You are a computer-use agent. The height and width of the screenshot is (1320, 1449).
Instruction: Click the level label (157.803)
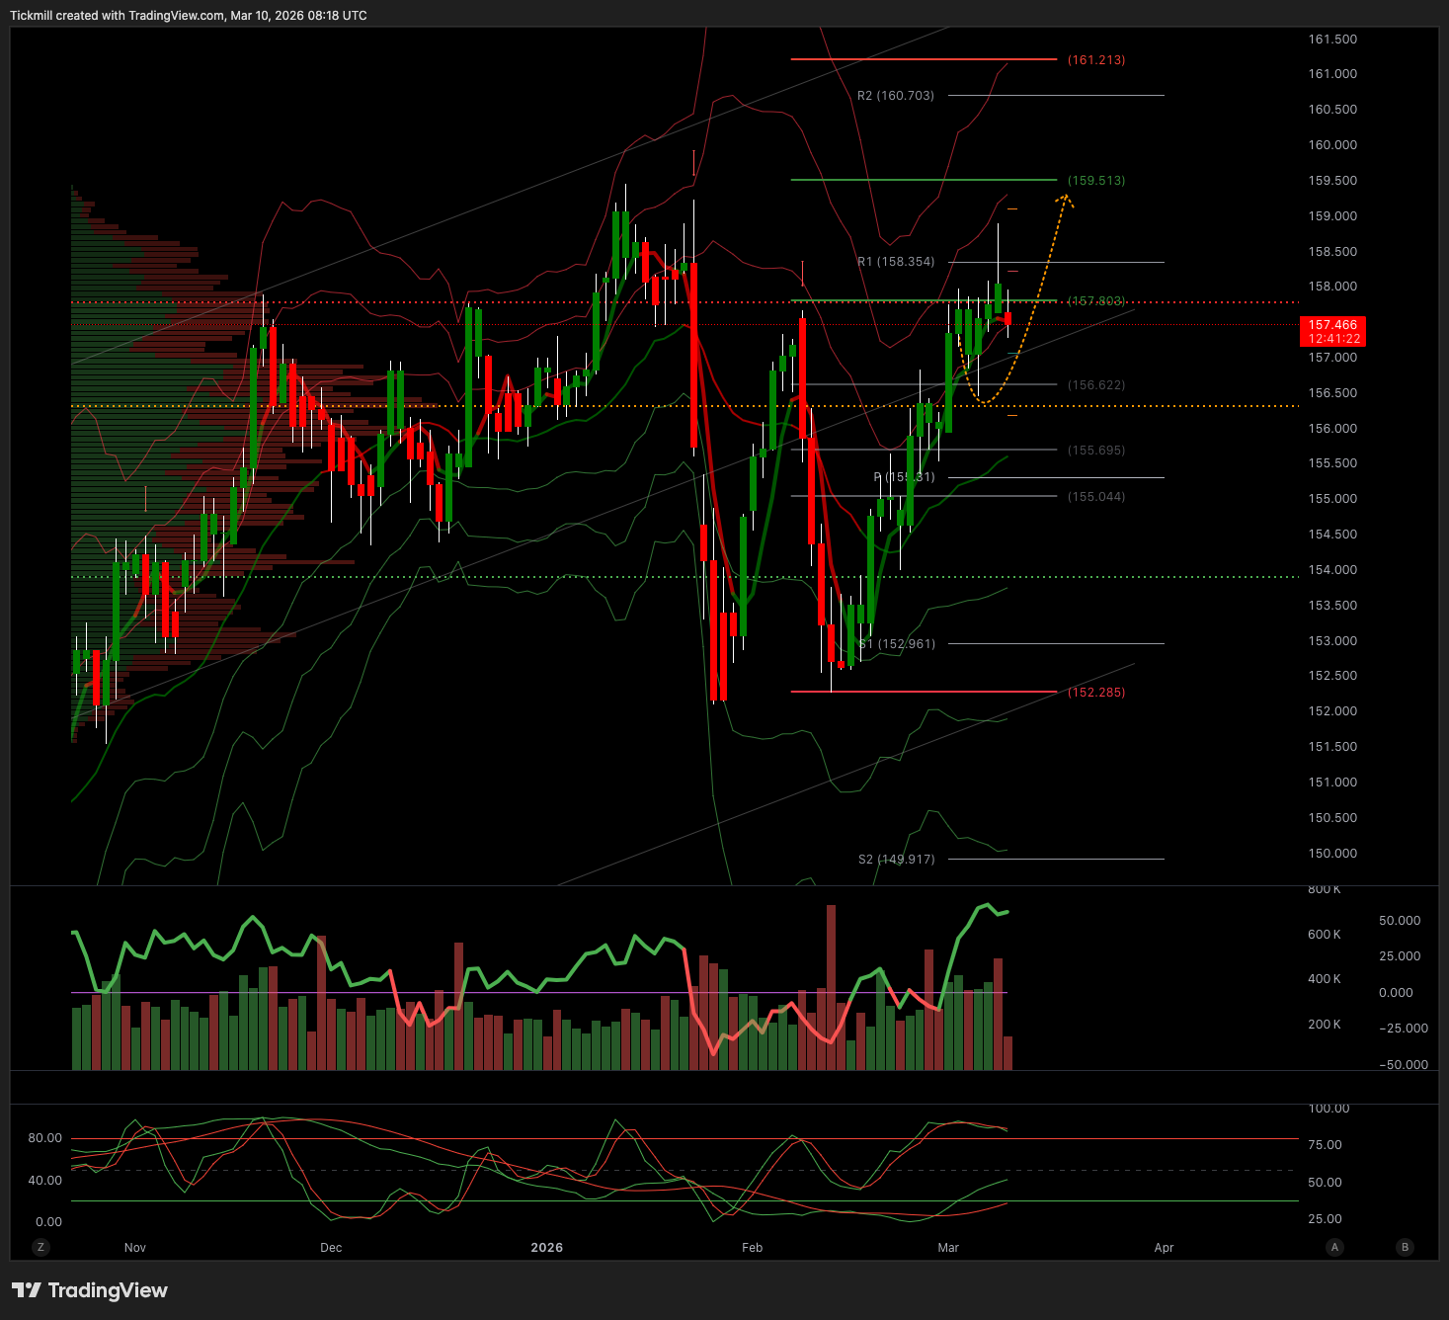click(x=1096, y=301)
